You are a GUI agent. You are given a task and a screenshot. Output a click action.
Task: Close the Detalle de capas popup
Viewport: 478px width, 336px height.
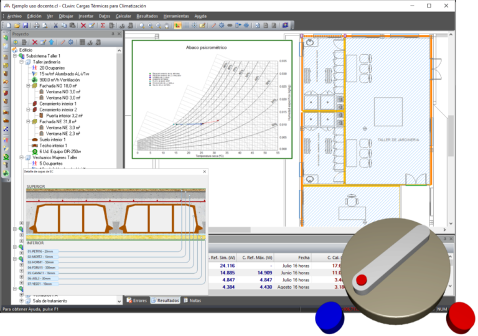[x=205, y=172]
